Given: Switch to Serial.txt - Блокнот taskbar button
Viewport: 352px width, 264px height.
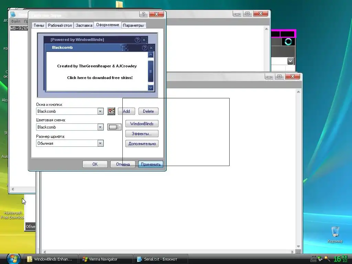Looking at the screenshot, I should tap(161, 259).
